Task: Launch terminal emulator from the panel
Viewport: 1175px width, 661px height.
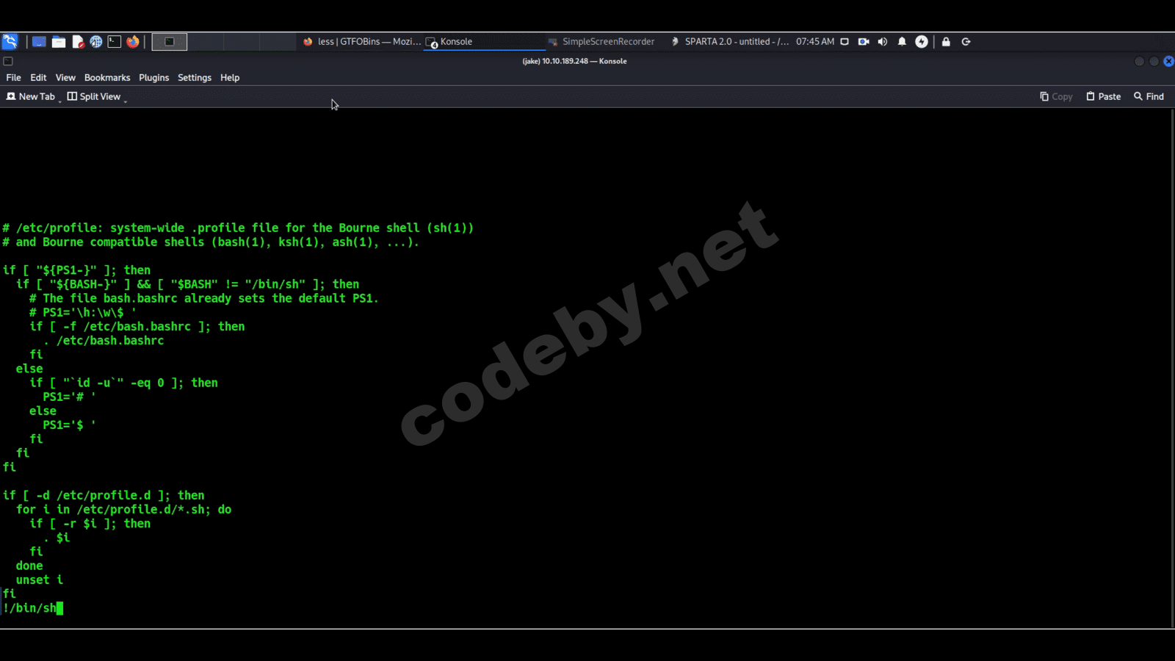Action: 115,42
